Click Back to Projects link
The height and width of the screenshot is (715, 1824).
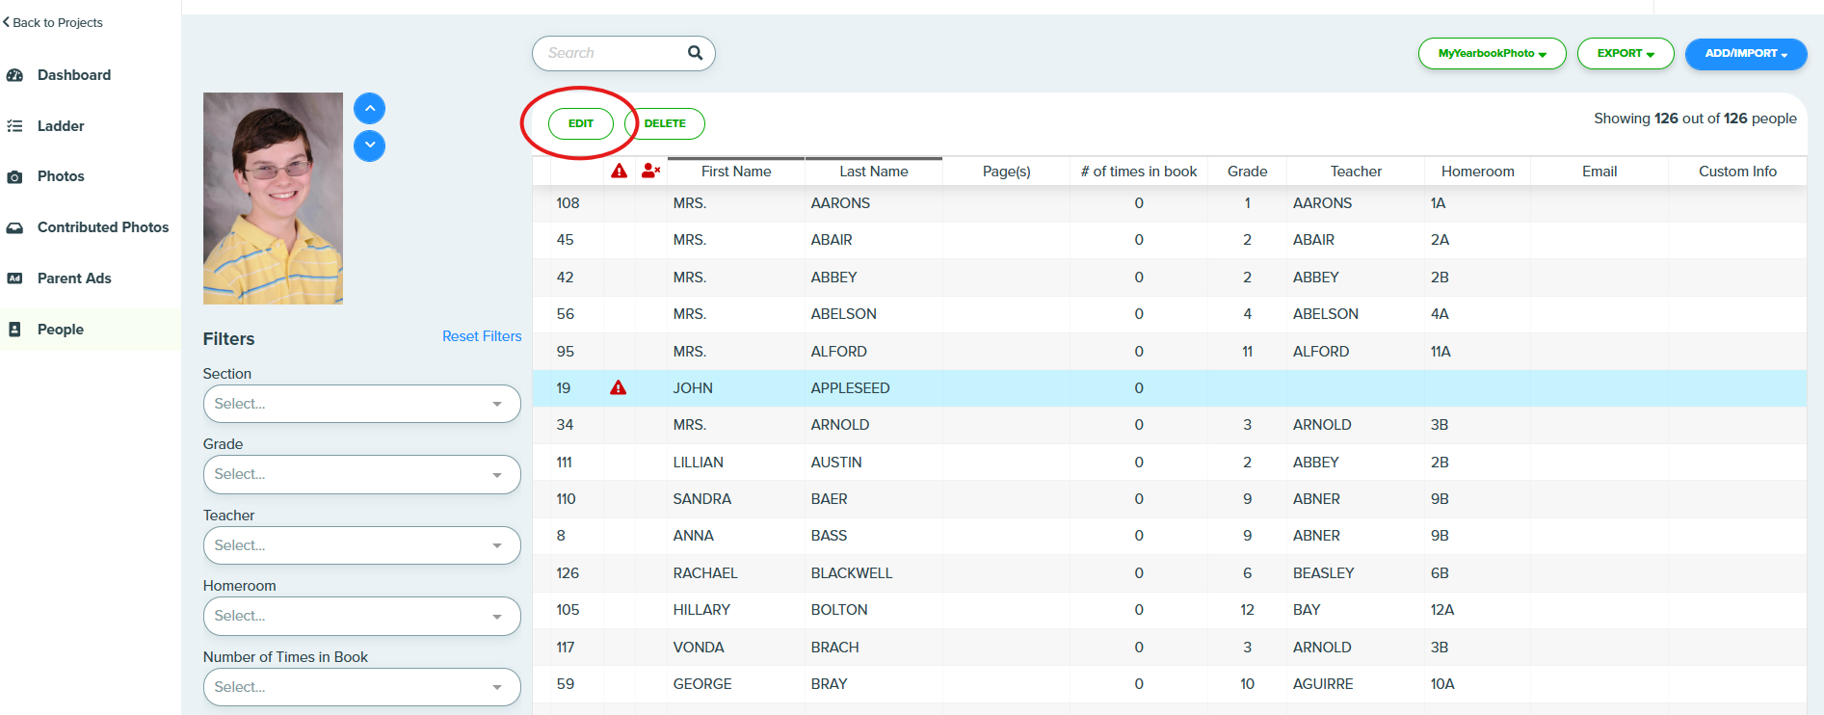point(53,22)
